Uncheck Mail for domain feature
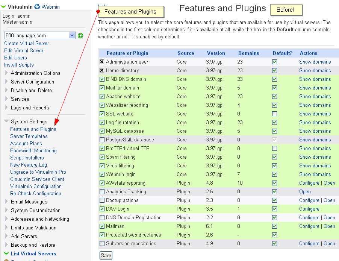The image size is (339, 261). click(x=102, y=88)
